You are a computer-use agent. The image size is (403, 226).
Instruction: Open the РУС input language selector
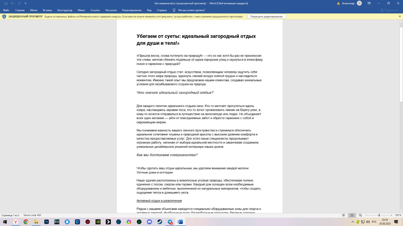tap(374, 222)
